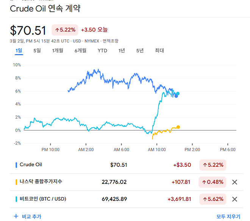Screen dimensions: 250x221
Task: Open the 5년 chart range
Action: [x=140, y=50]
